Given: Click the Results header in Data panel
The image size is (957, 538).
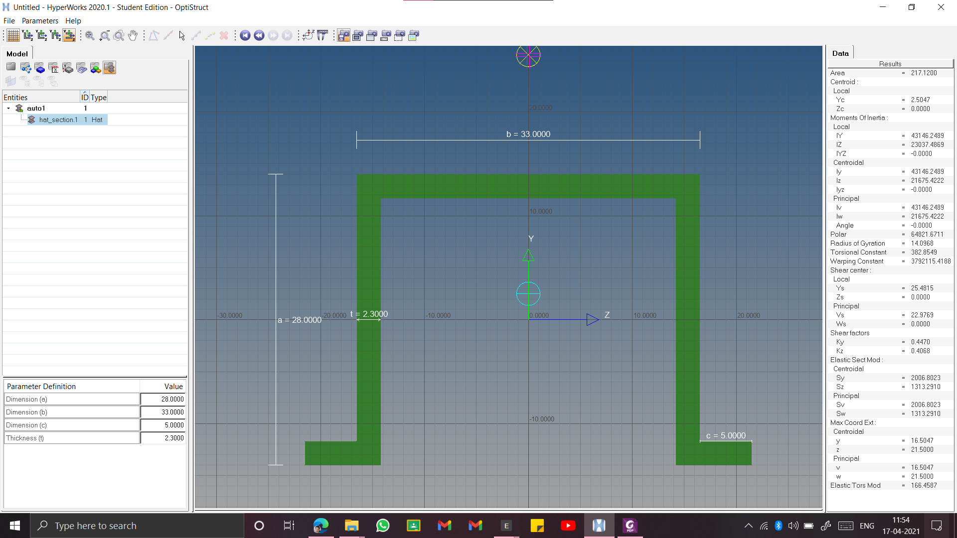Looking at the screenshot, I should (x=890, y=64).
